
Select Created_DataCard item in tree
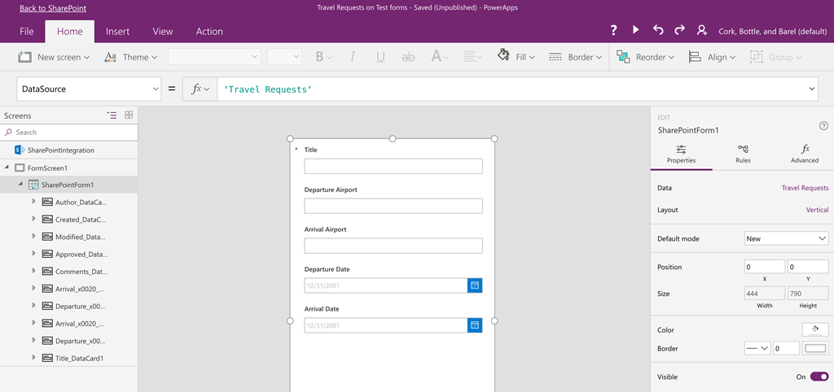click(x=81, y=220)
